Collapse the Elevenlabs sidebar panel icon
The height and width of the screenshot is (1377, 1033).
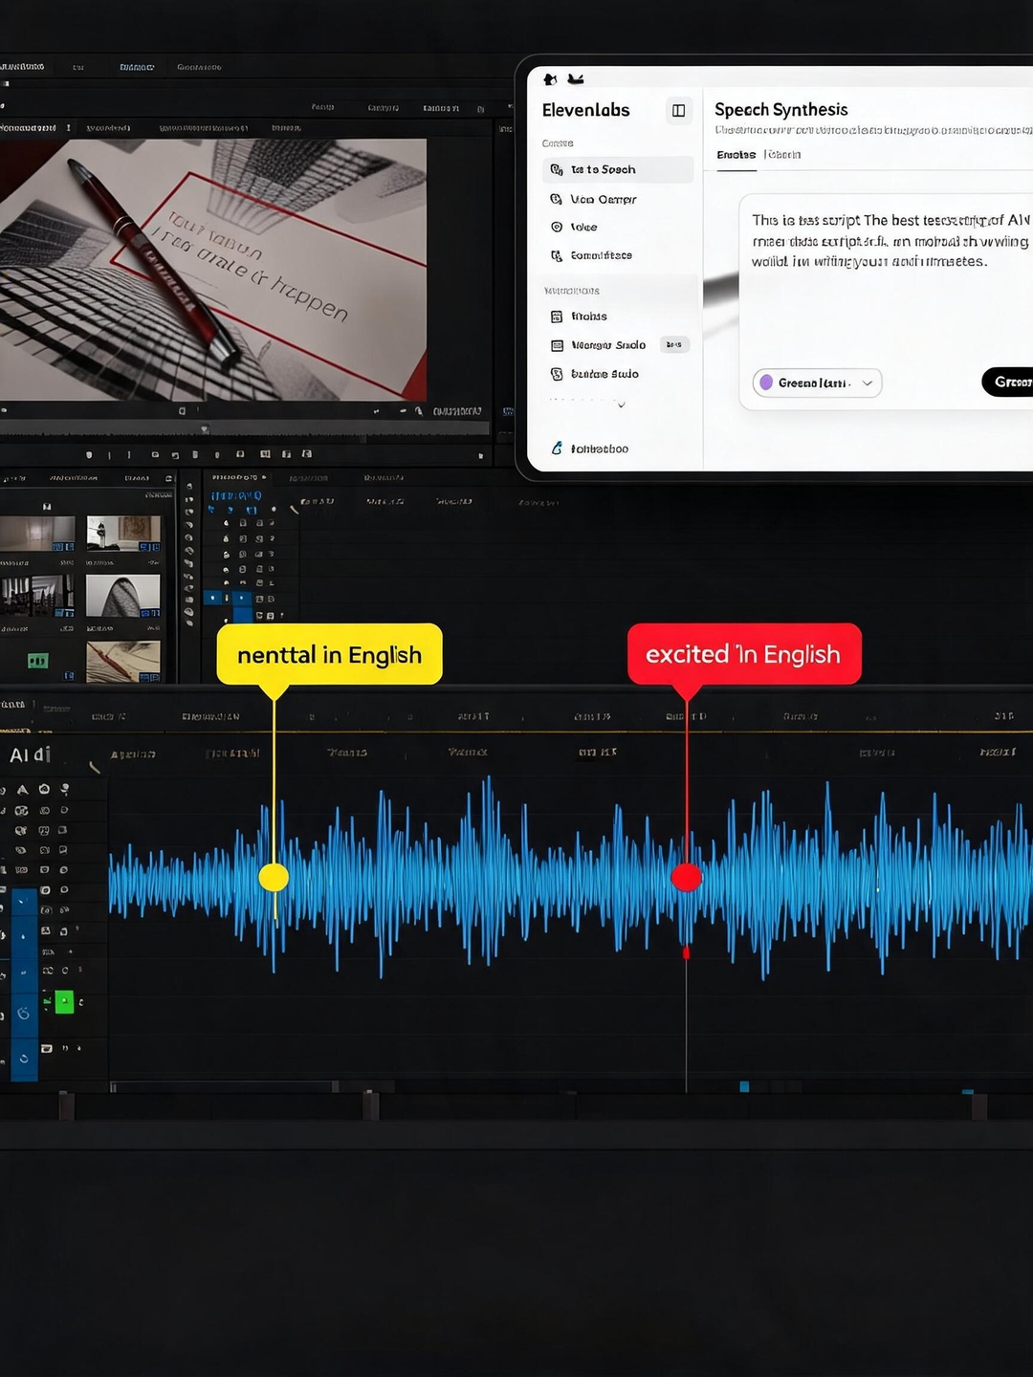(678, 111)
